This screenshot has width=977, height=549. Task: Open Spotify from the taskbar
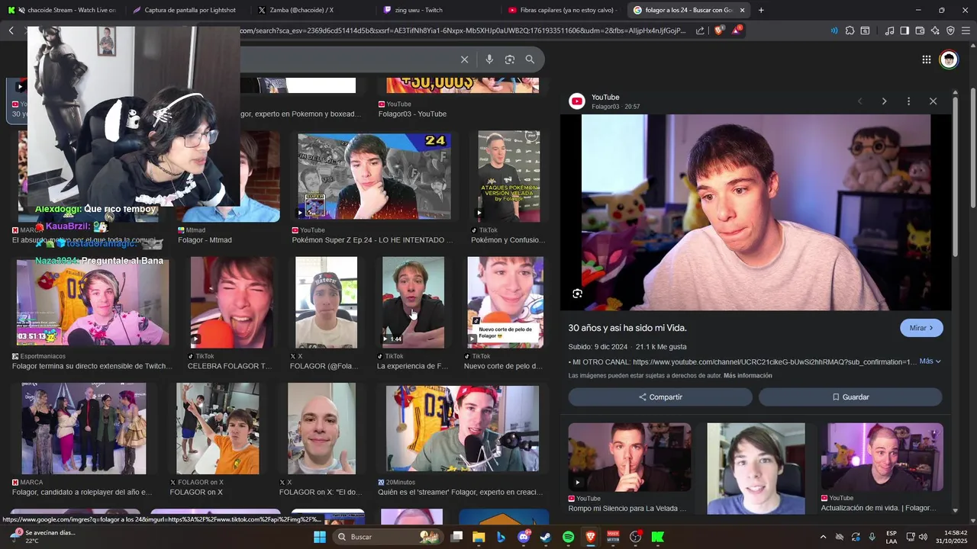coord(568,537)
